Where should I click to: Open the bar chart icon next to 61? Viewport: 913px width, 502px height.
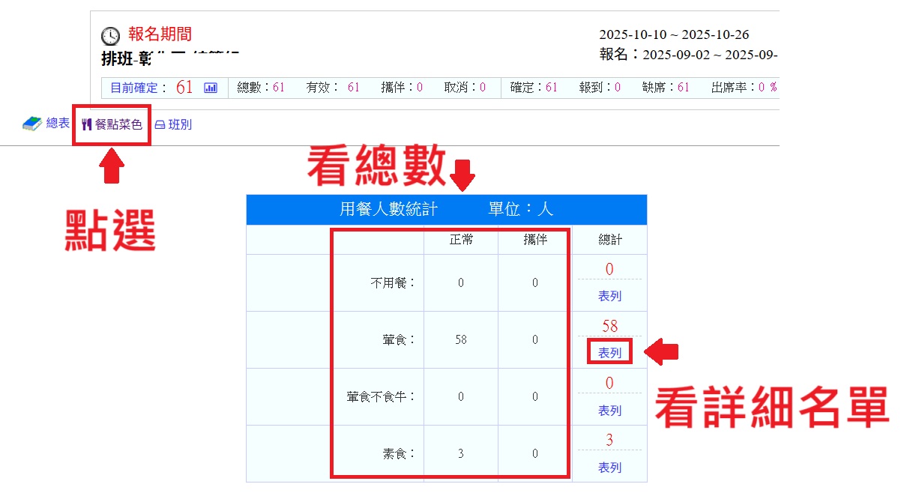[211, 88]
